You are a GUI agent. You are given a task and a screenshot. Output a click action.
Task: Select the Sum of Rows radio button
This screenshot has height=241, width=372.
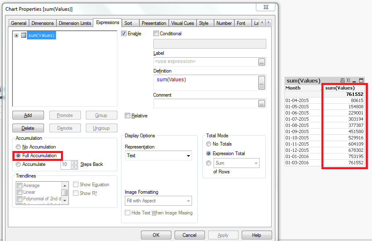(x=209, y=163)
